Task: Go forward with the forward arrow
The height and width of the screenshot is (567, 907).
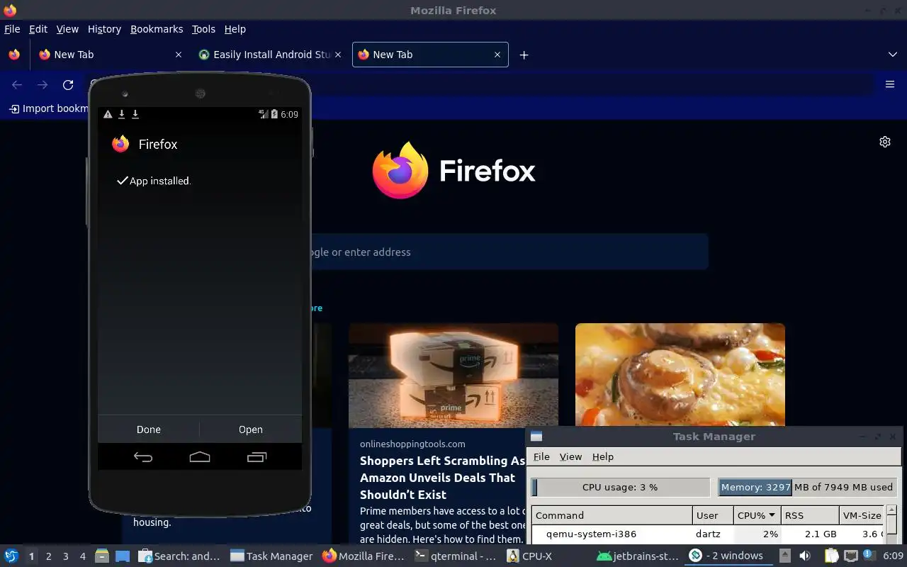Action: 43,85
